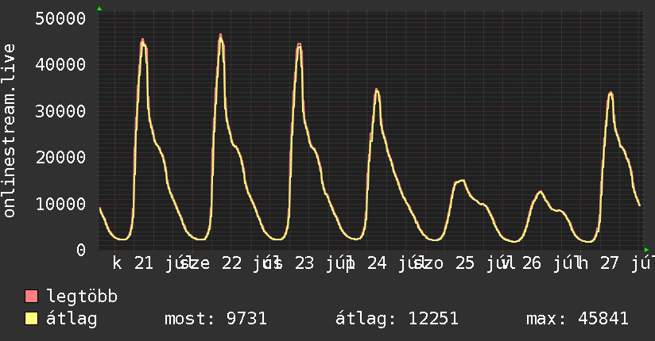Image resolution: width=655 pixels, height=341 pixels.
Task: Click the 26 júl date label
Action: tap(551, 263)
